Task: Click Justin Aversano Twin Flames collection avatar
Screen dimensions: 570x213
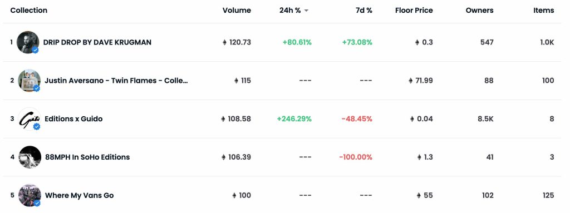Action: pos(29,80)
